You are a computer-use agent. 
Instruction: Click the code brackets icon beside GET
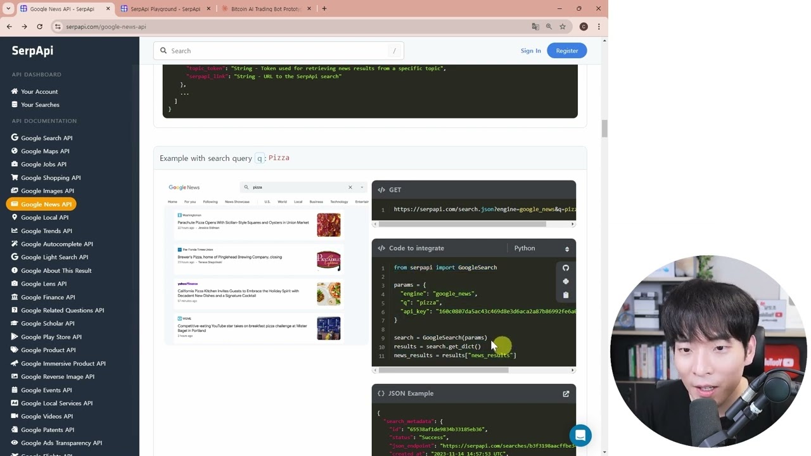point(381,190)
